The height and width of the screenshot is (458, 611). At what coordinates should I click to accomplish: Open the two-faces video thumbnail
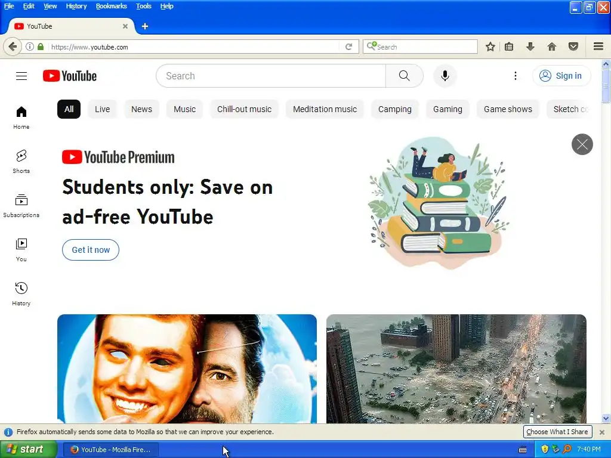187,369
